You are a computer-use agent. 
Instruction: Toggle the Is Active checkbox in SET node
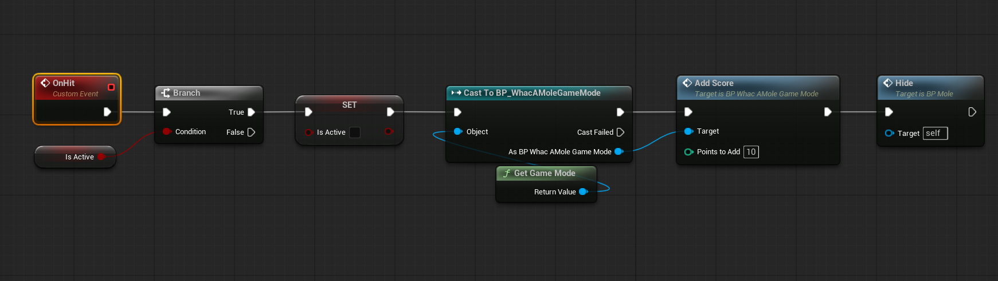point(355,132)
